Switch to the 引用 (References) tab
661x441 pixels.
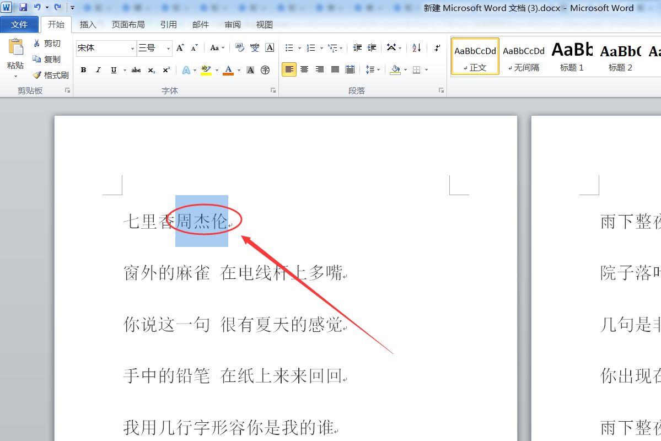168,25
